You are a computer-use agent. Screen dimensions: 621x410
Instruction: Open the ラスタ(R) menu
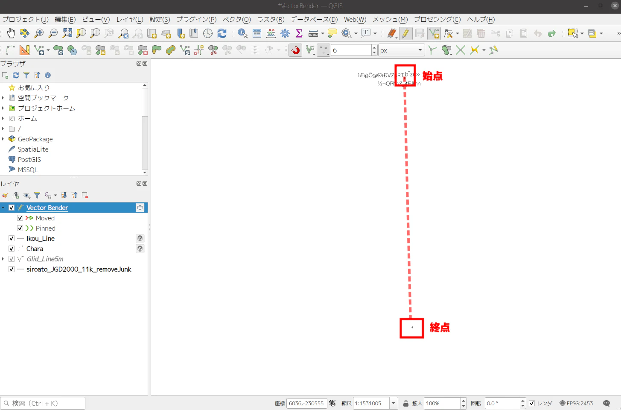point(271,20)
